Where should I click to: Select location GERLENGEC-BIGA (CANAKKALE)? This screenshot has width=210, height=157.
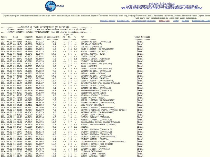[x=95, y=149]
